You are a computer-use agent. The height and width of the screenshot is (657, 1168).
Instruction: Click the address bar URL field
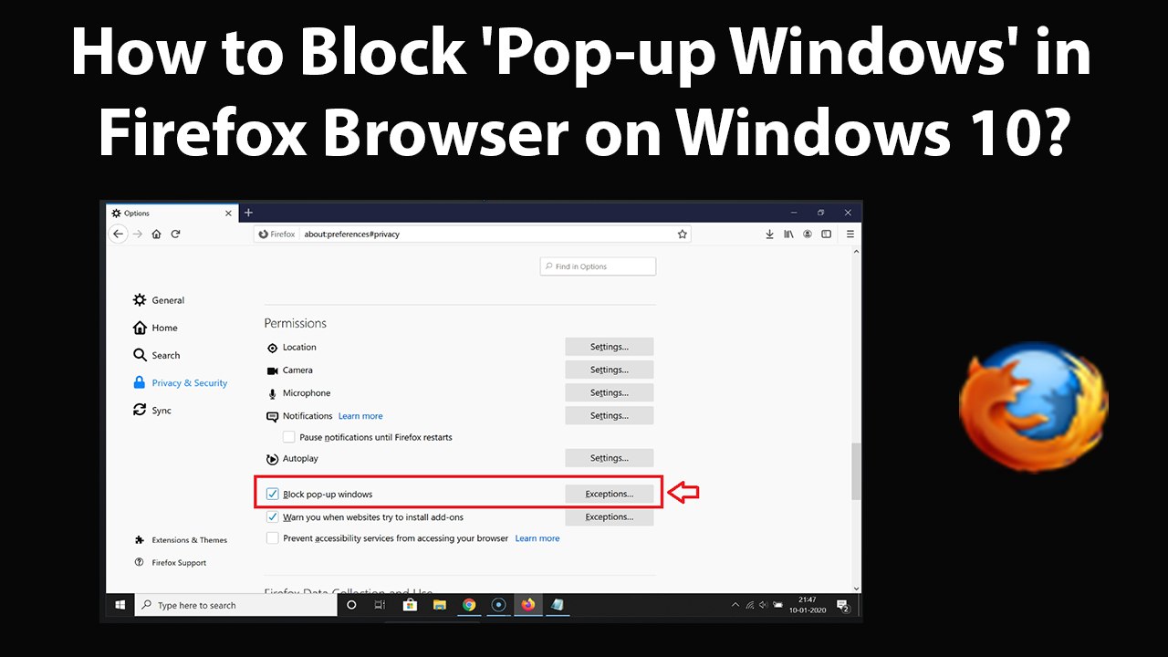(x=472, y=234)
